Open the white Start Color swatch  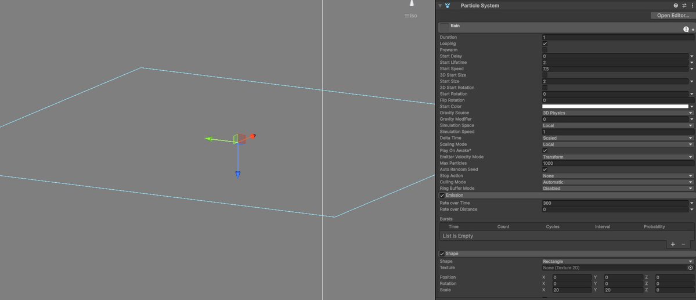(x=615, y=107)
